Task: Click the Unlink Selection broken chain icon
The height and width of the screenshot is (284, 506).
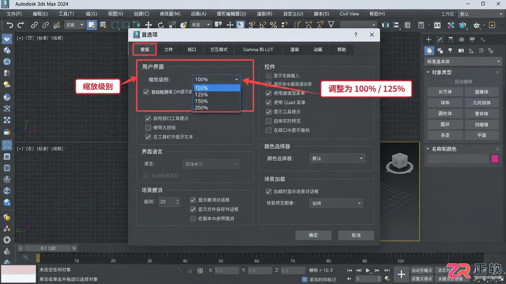Action: pos(46,25)
